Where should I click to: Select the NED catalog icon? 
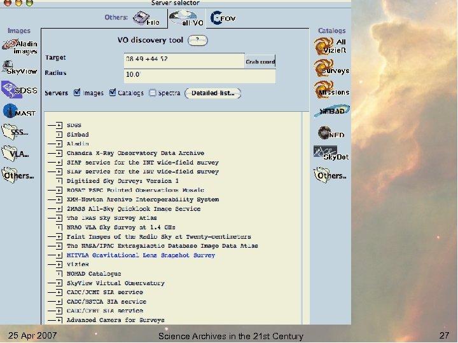331,133
